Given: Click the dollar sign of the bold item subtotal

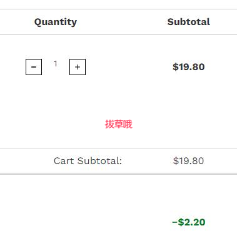Looking at the screenshot, I should click(x=176, y=67).
